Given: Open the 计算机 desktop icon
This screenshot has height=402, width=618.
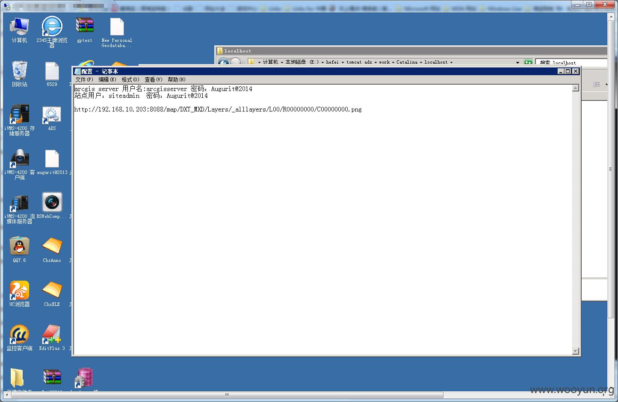Looking at the screenshot, I should tap(19, 30).
